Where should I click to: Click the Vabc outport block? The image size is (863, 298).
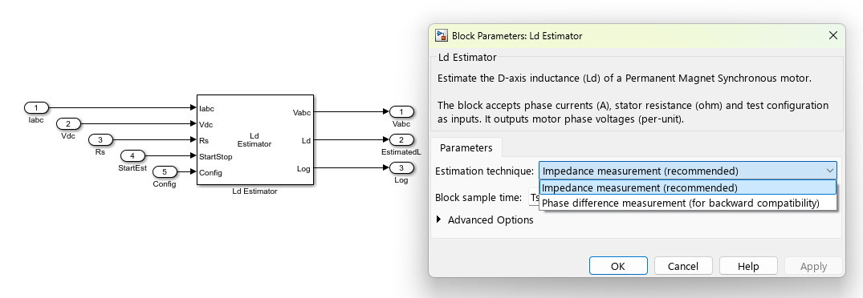(401, 112)
